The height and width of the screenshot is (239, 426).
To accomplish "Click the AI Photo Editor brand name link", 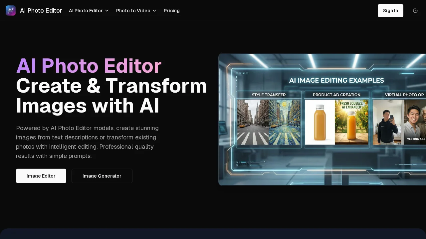I will (41, 10).
